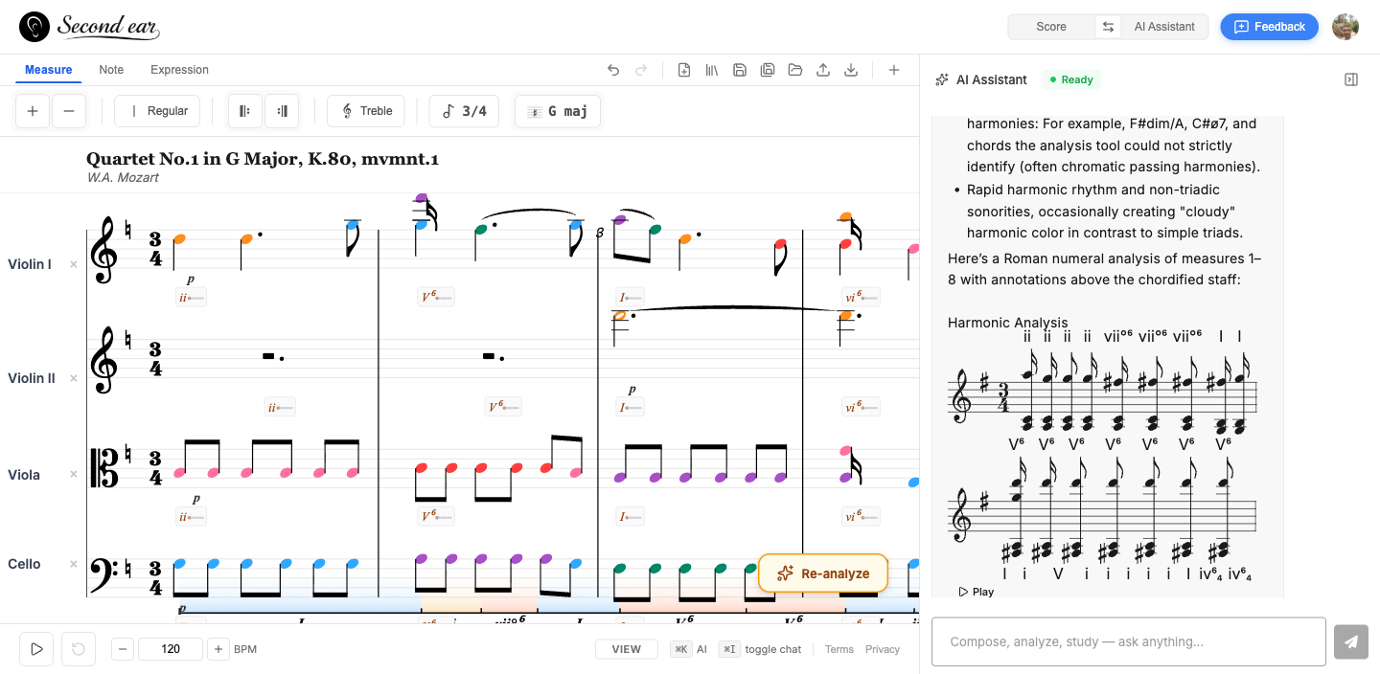Click the Undo icon

point(612,70)
